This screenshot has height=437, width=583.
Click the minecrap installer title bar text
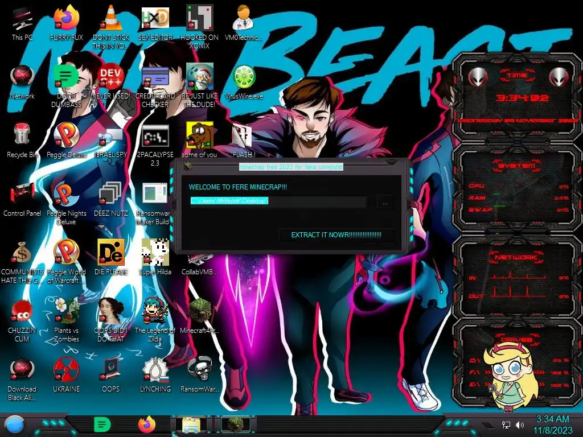pos(291,167)
